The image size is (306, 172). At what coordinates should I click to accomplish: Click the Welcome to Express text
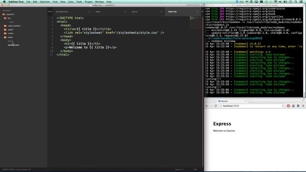pos(224,131)
